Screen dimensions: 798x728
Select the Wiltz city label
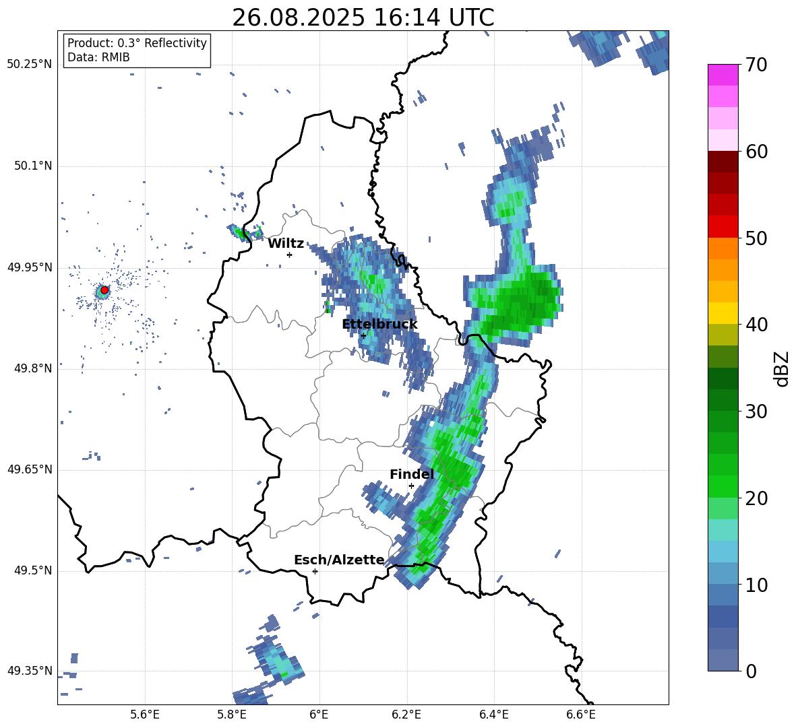point(286,244)
